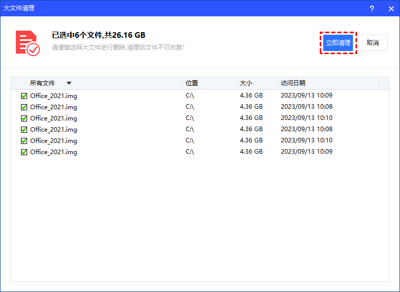Close the 大文件清理 dialog window
The width and height of the screenshot is (400, 292).
click(390, 8)
